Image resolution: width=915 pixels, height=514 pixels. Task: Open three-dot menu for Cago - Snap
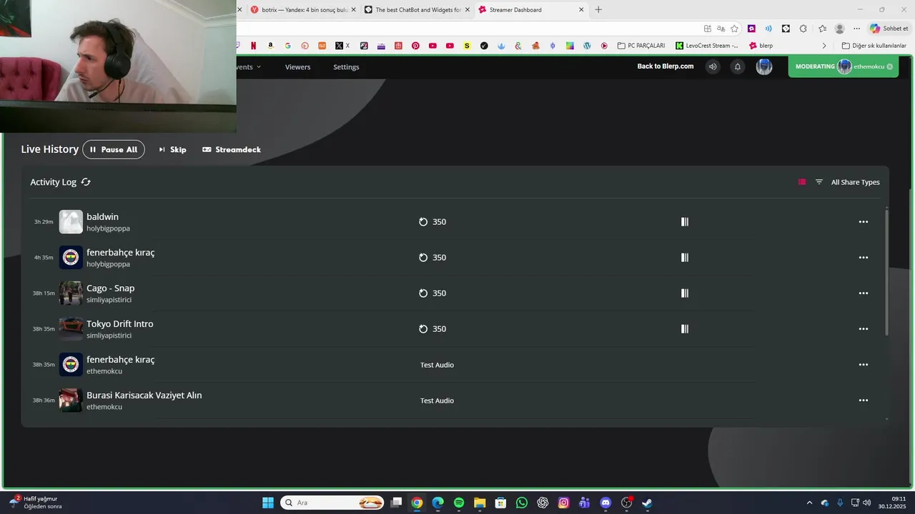[x=864, y=293]
